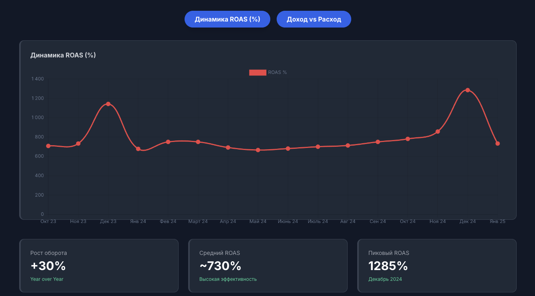Viewport: 535px width, 296px height.
Task: Click the red ROAS legend color swatch
Action: click(258, 73)
